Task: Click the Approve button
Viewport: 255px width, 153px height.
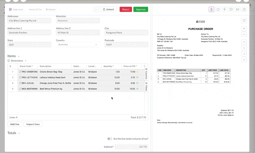Action: point(141,10)
